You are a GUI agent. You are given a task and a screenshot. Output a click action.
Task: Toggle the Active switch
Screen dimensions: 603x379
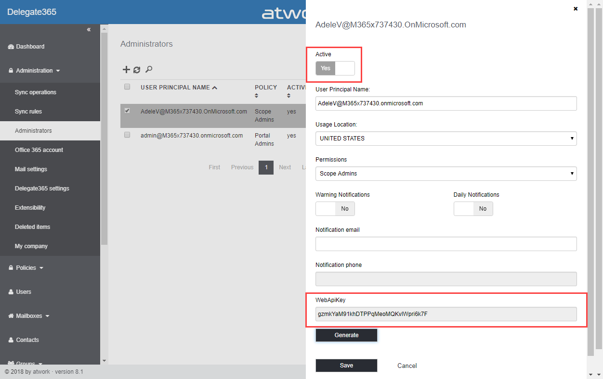(335, 68)
